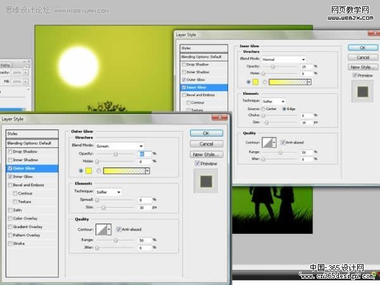Open Blend Mode Screen dropdown
The height and width of the screenshot is (285, 380).
[x=120, y=146]
